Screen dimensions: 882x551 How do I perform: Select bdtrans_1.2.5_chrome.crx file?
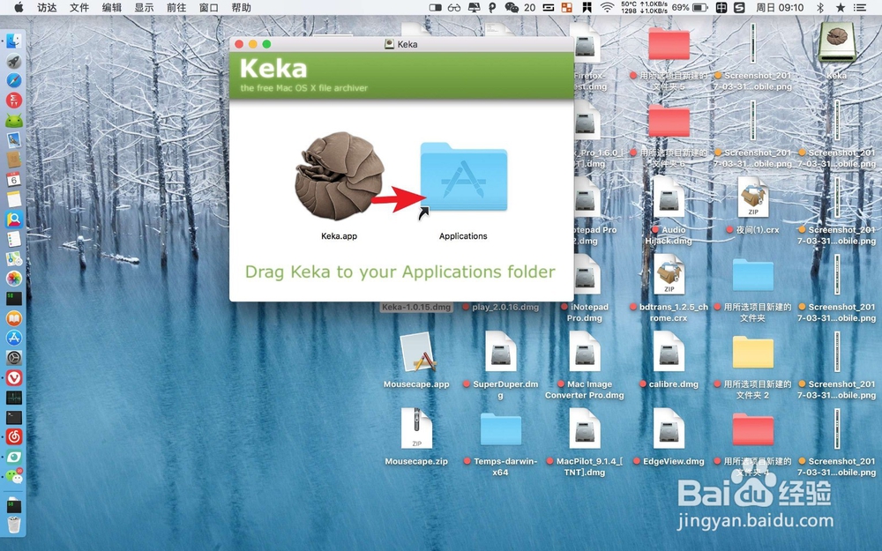coord(669,274)
